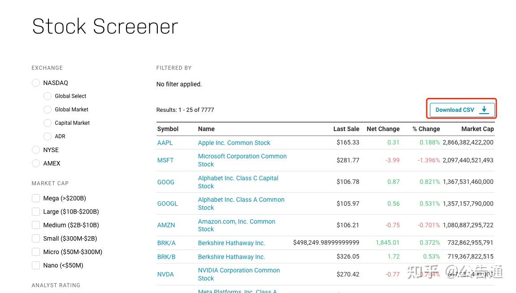Click AMZN market cap 1,080,887,295,722

pos(468,225)
